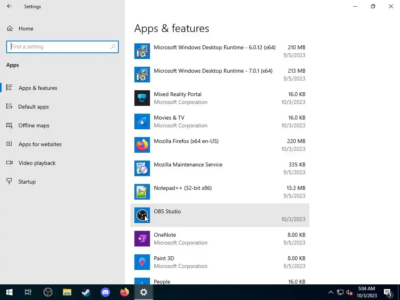The width and height of the screenshot is (400, 300).
Task: Select Microsoft Windows Desktop Runtime 7.0.1 entry
Action: 220,75
